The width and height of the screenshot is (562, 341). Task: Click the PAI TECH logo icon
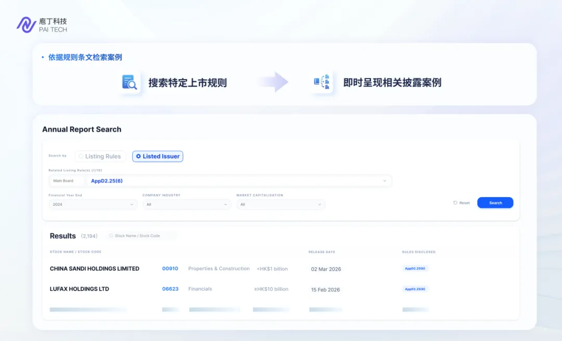(x=26, y=24)
